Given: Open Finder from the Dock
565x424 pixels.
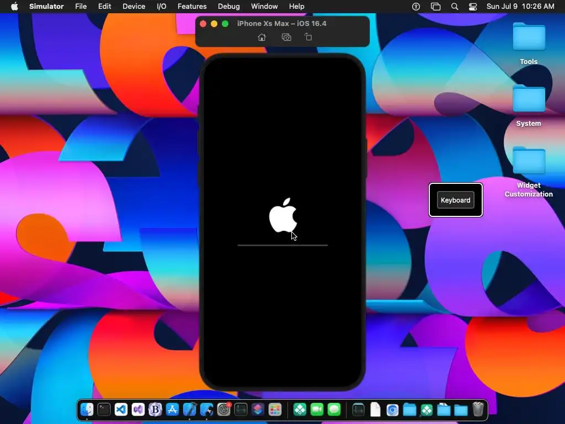Looking at the screenshot, I should (87, 410).
